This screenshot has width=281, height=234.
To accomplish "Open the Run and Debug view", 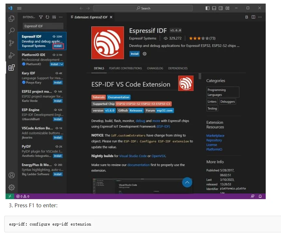I will [x=11, y=55].
